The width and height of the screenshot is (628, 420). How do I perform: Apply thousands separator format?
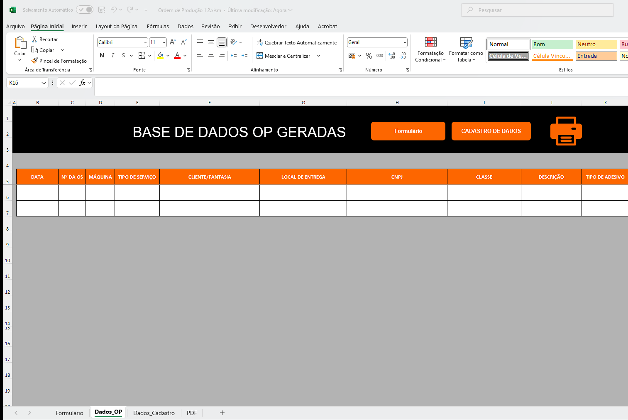(x=380, y=56)
